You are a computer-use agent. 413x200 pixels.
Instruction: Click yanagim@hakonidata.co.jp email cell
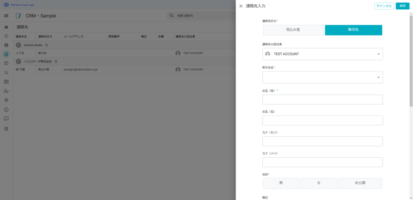point(80,69)
